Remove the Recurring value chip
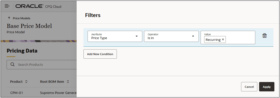 [x=223, y=40]
